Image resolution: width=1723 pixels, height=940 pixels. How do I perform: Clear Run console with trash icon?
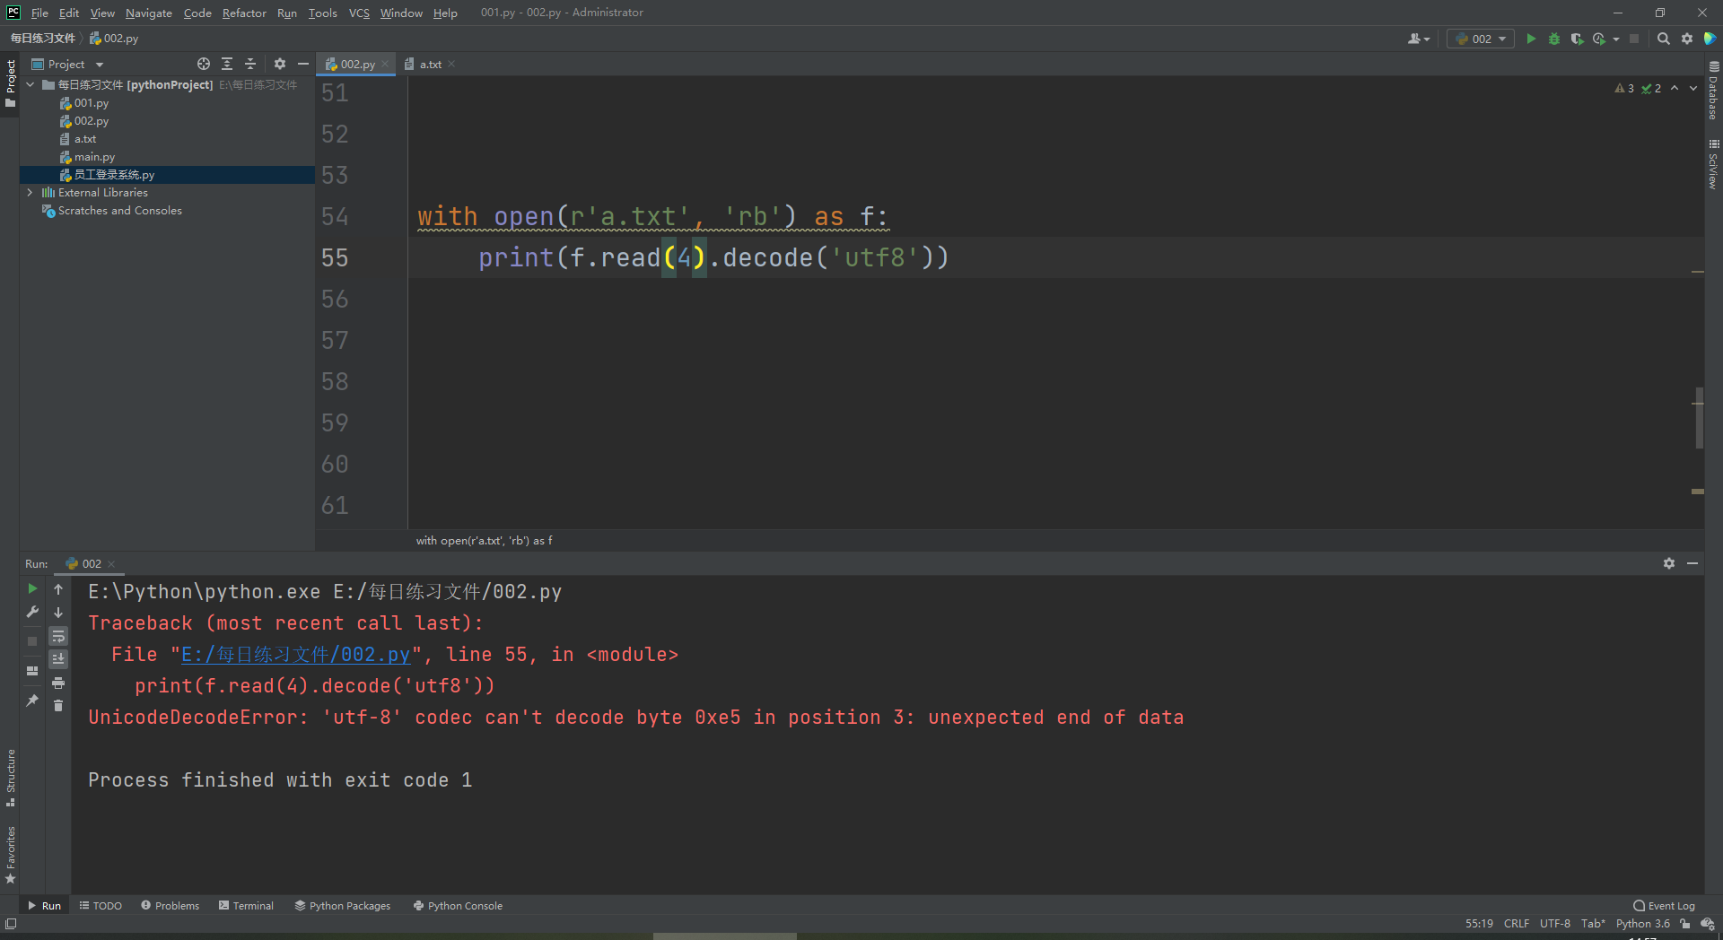tap(58, 706)
